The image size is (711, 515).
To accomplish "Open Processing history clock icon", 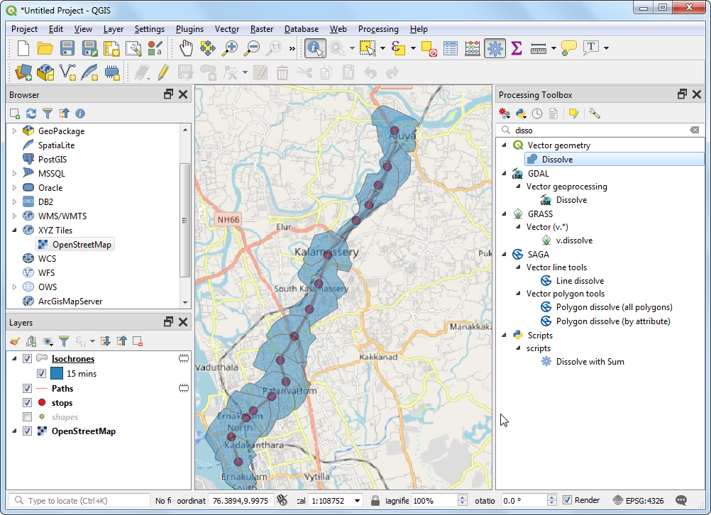I will [x=537, y=113].
